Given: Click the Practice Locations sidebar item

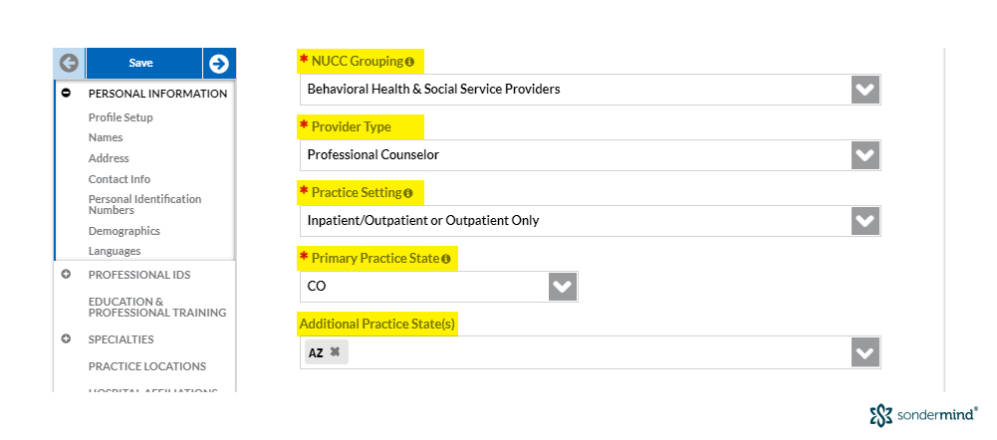Looking at the screenshot, I should tap(146, 366).
